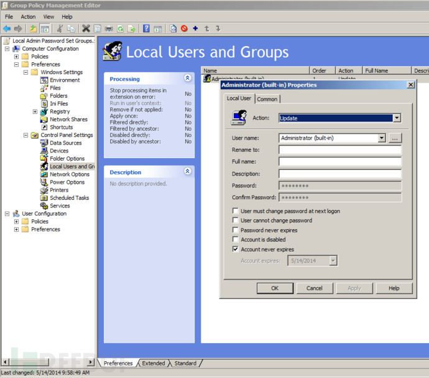
Task: Expand the Registry node
Action: pyautogui.click(x=35, y=111)
